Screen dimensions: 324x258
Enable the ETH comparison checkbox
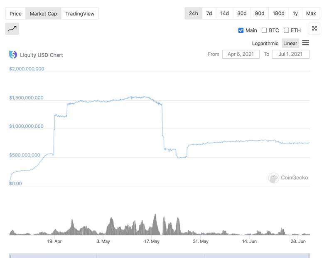pos(286,30)
